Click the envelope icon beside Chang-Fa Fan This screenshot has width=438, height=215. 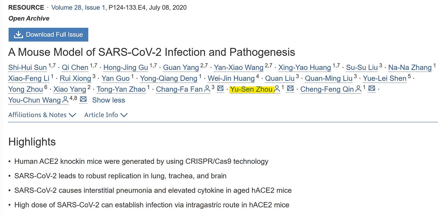[221, 89]
